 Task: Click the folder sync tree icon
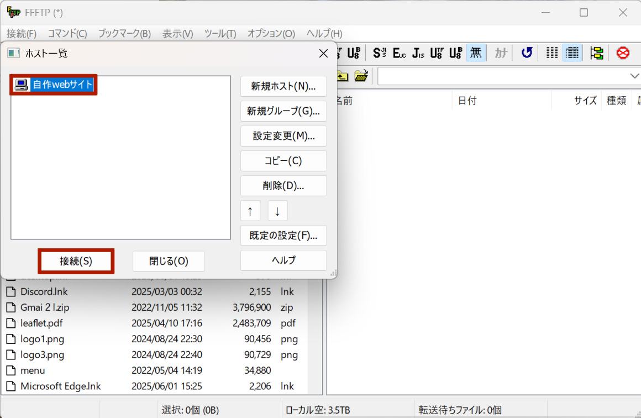[596, 53]
